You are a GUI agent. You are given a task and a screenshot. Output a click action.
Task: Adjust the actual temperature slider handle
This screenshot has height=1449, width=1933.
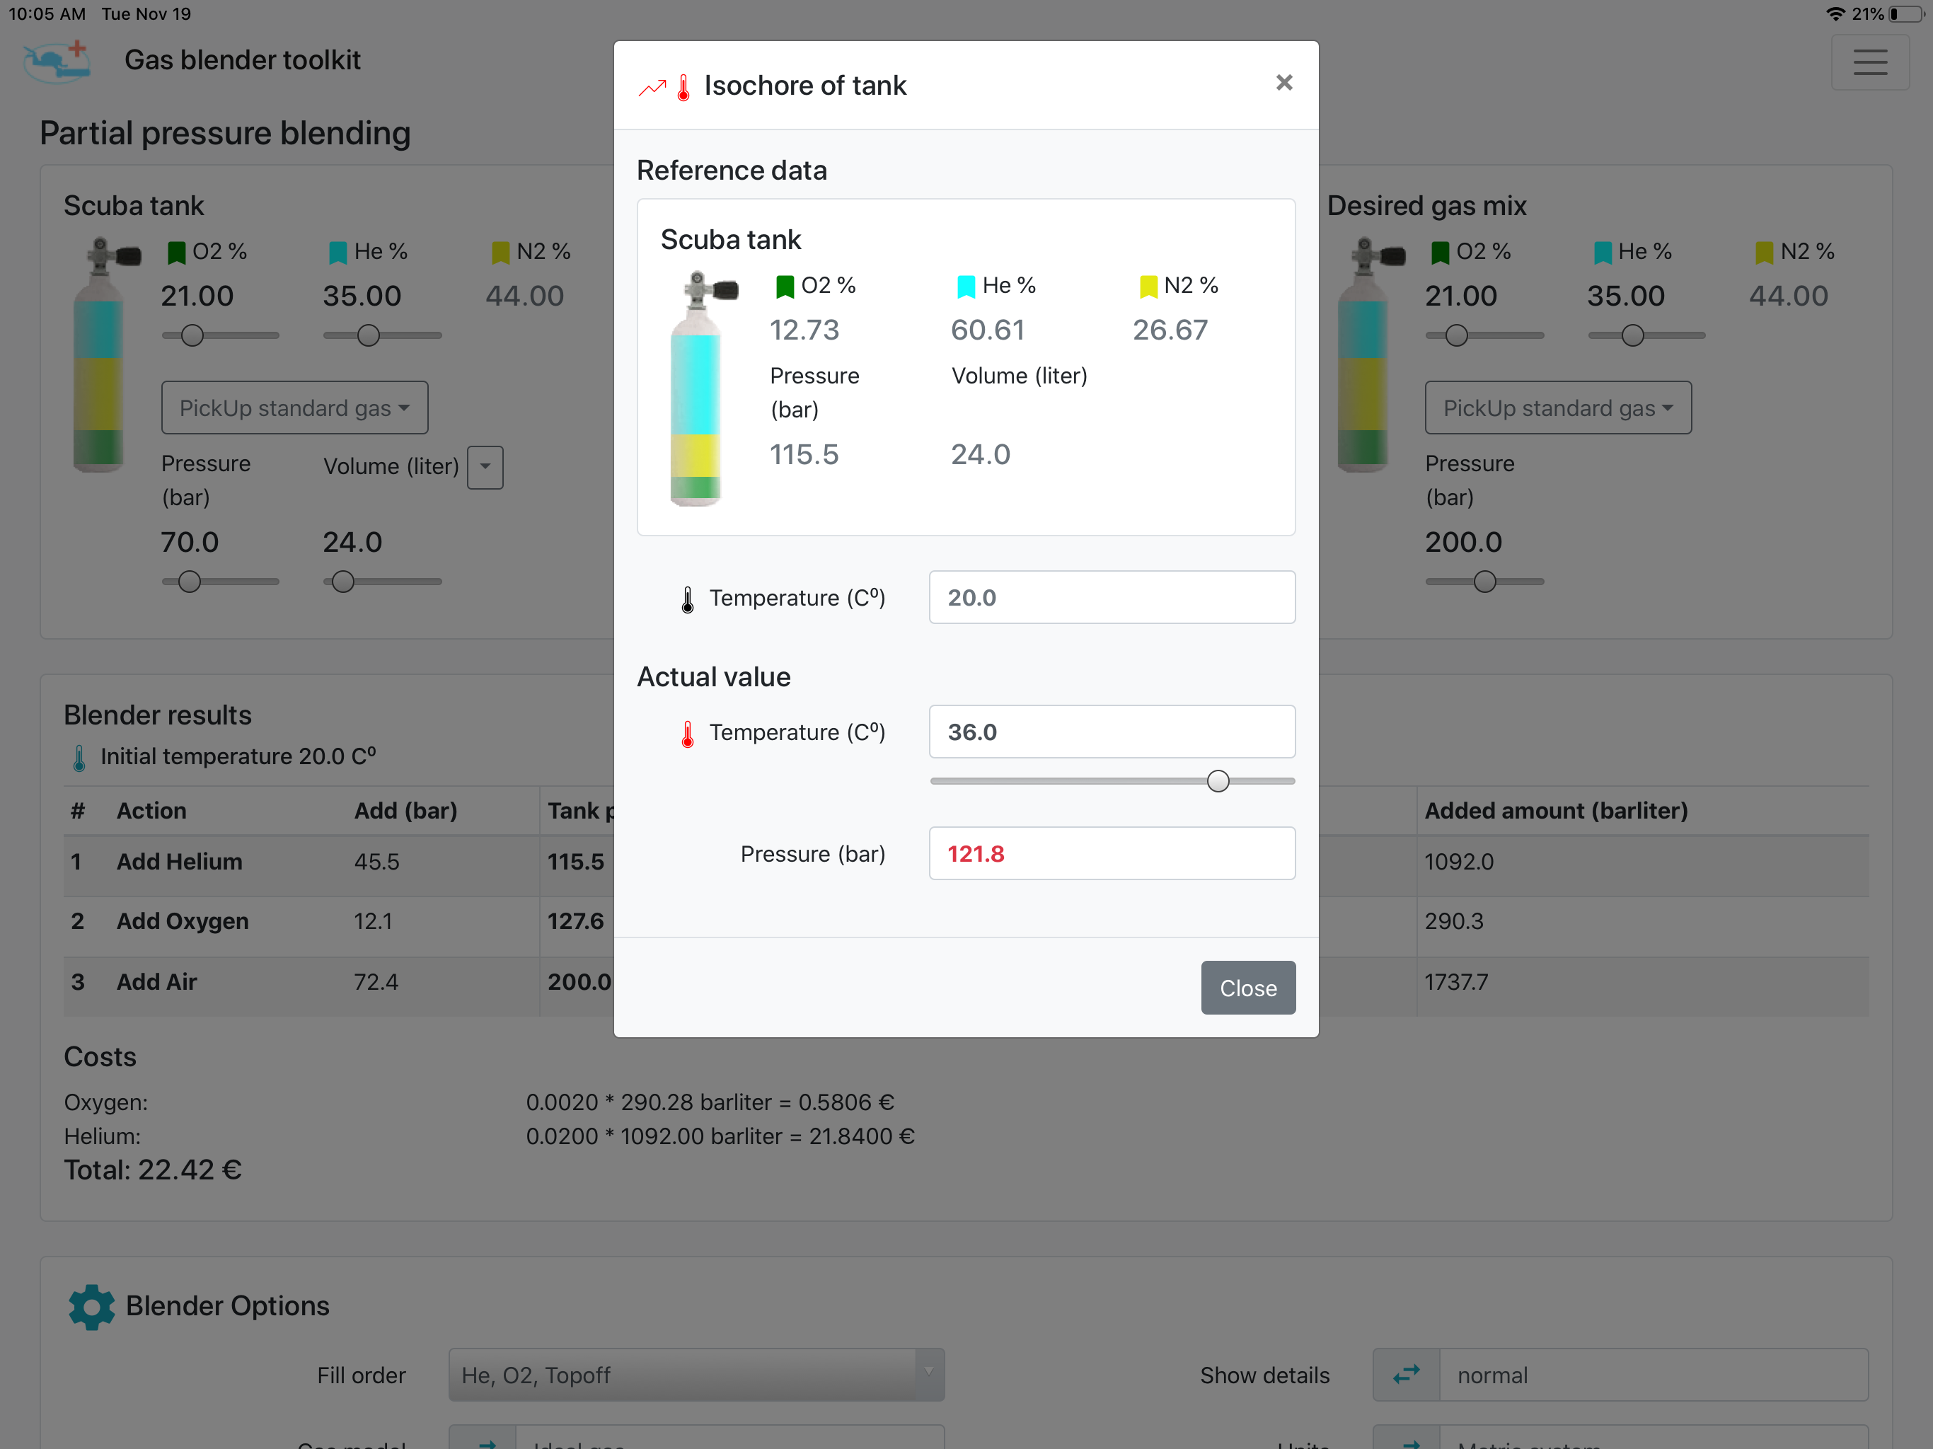(x=1217, y=780)
